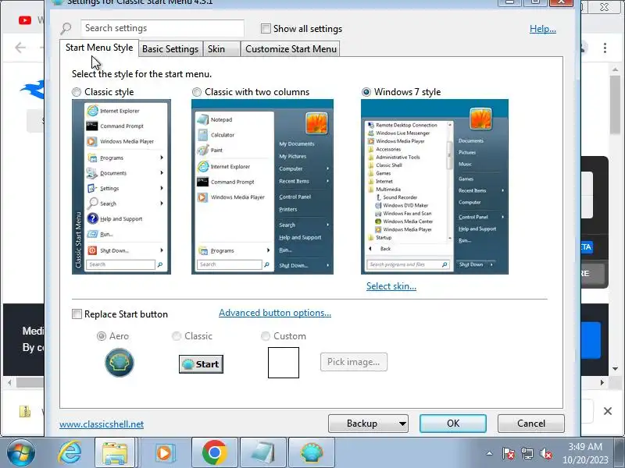
Task: Choose the Classic button radio option
Action: click(177, 336)
